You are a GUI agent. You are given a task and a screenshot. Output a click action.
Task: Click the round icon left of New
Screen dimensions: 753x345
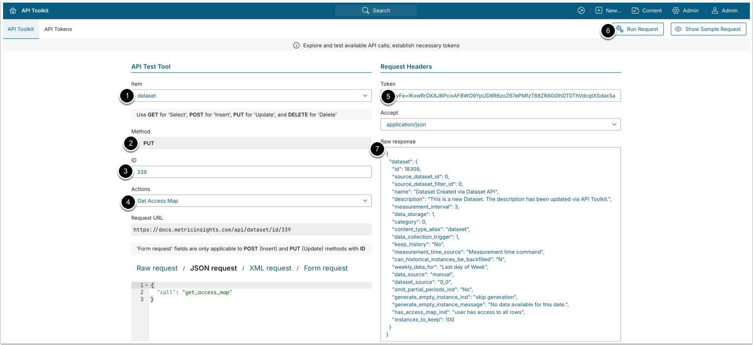click(581, 10)
